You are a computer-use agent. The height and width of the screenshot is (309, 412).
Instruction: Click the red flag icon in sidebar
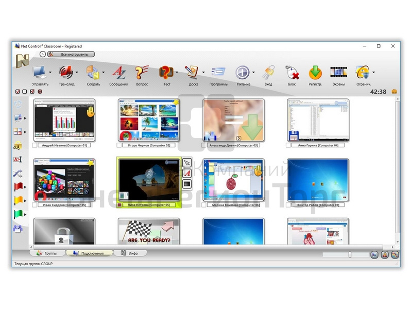[x=18, y=187]
